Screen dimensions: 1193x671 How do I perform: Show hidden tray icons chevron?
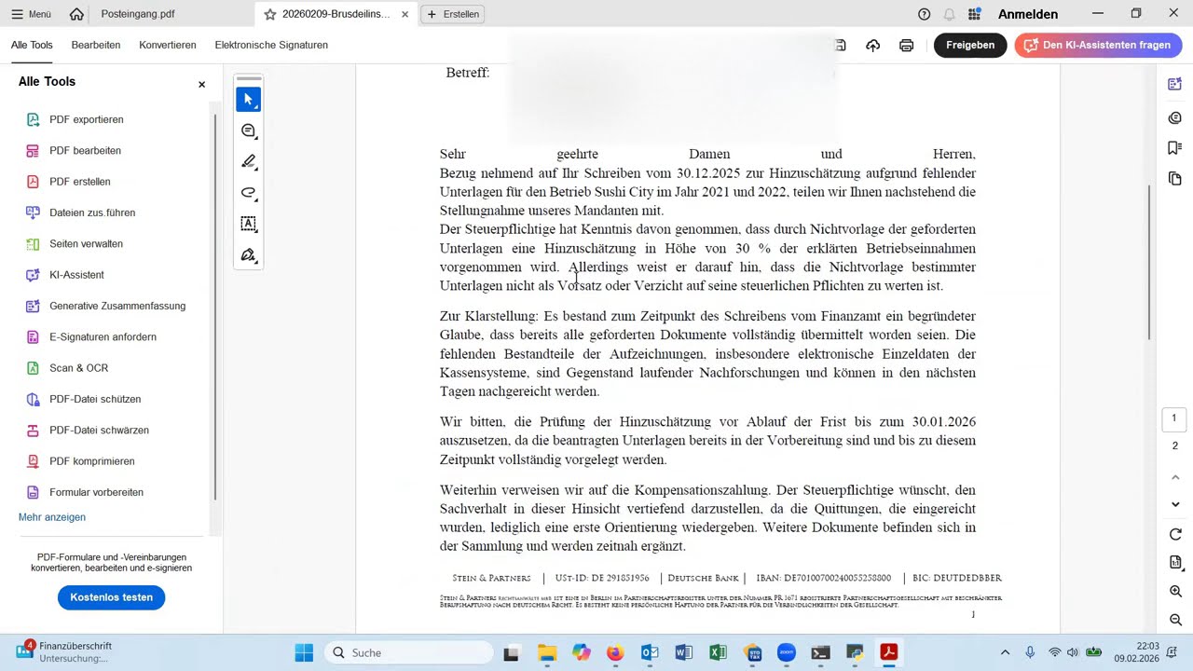[1005, 652]
